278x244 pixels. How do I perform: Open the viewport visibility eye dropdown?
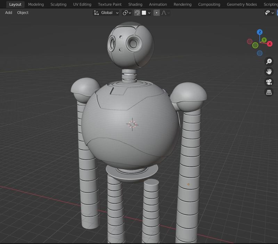(269, 13)
